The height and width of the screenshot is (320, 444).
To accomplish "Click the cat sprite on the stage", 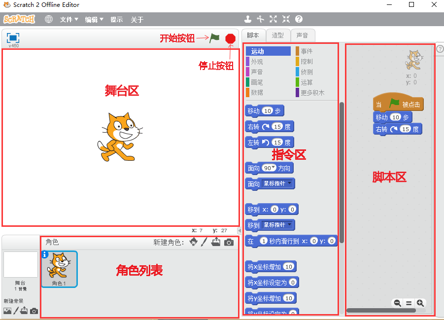I will 120,137.
